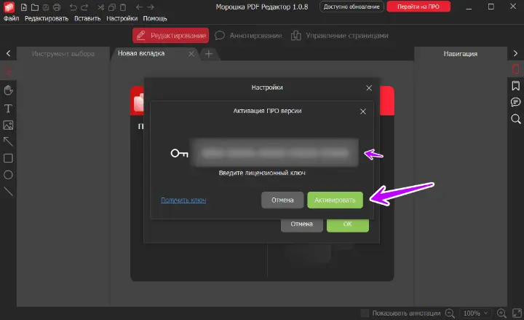
Task: Toggle fullscreen view icon
Action: point(517,313)
